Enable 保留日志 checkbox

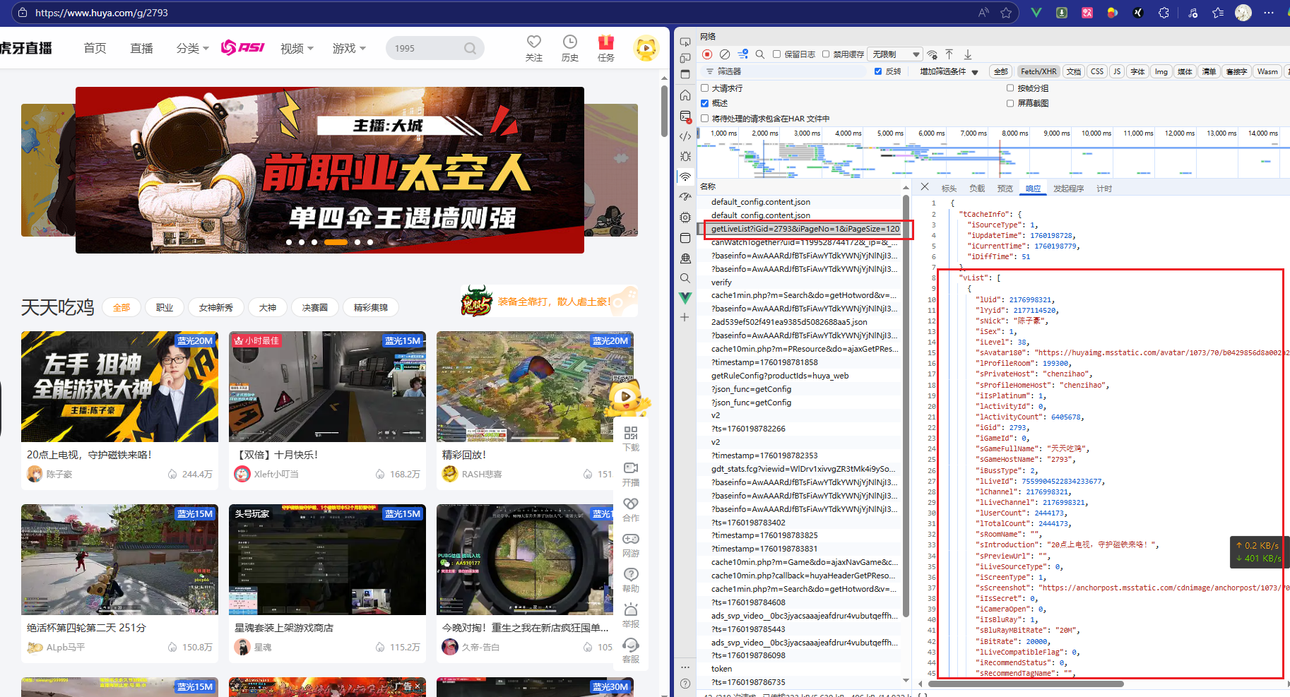pyautogui.click(x=777, y=54)
